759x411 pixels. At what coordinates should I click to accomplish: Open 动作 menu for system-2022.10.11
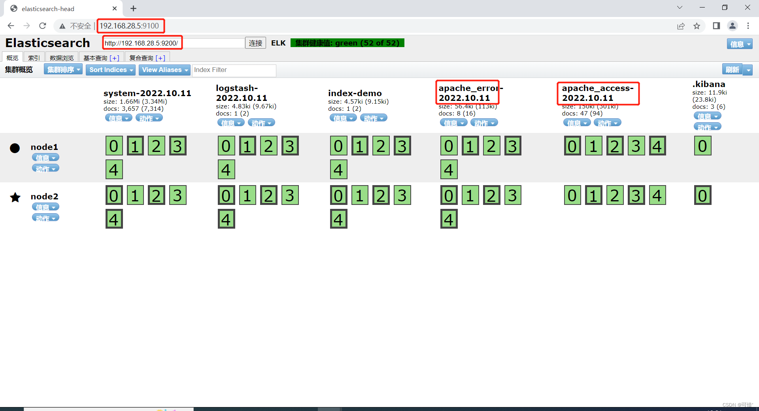tap(149, 118)
